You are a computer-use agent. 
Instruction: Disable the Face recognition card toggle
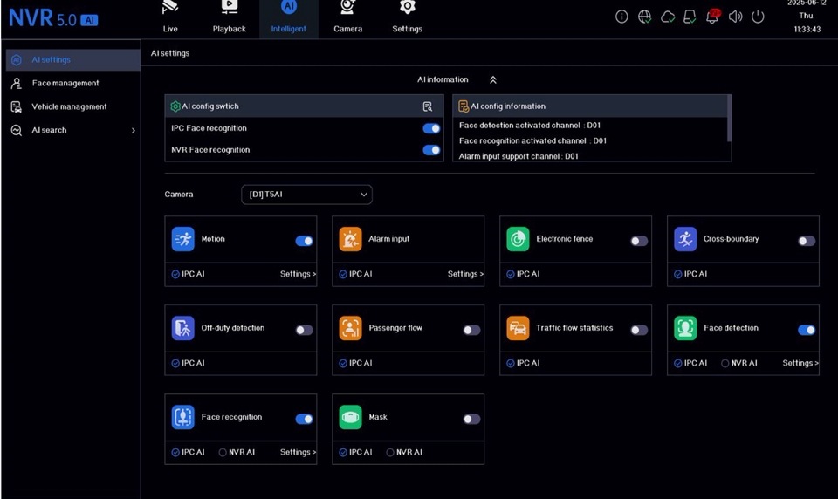pyautogui.click(x=304, y=419)
